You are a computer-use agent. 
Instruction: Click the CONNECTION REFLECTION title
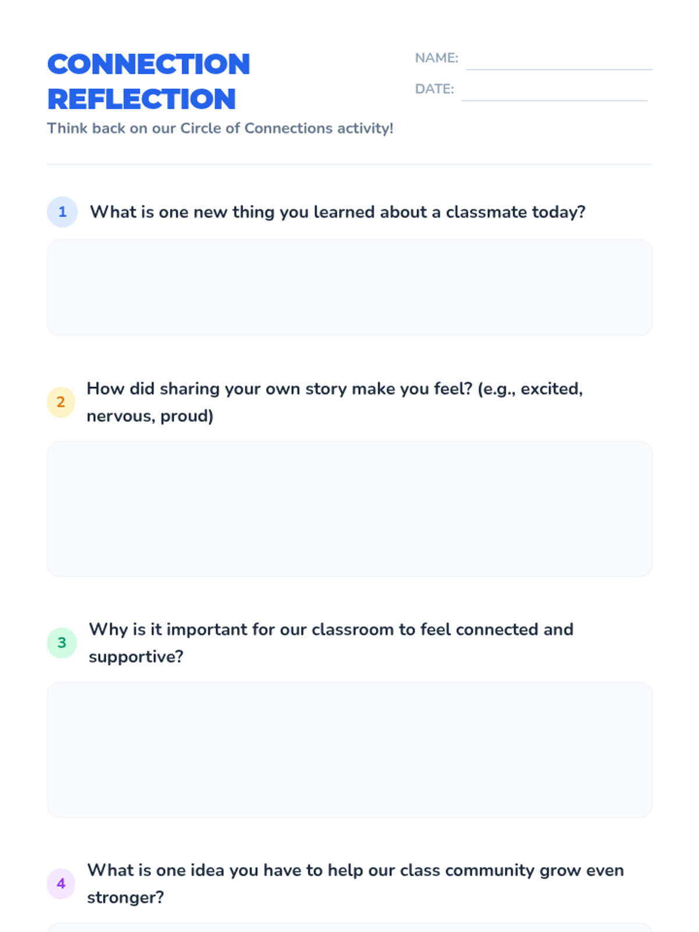click(149, 82)
